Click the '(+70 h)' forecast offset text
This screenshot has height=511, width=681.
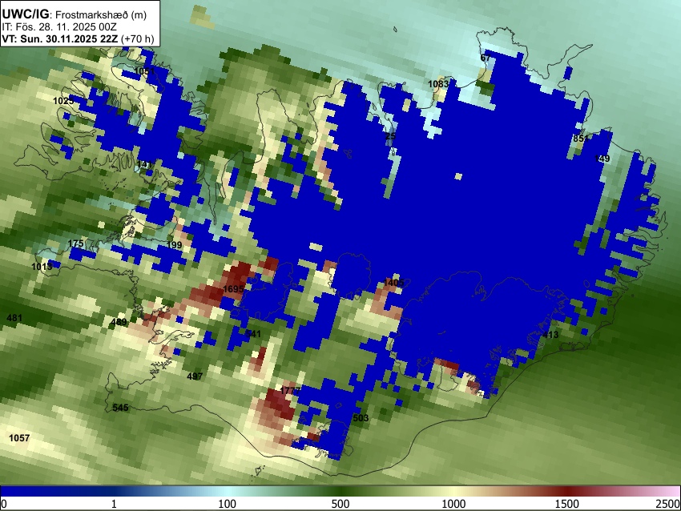[x=137, y=39]
